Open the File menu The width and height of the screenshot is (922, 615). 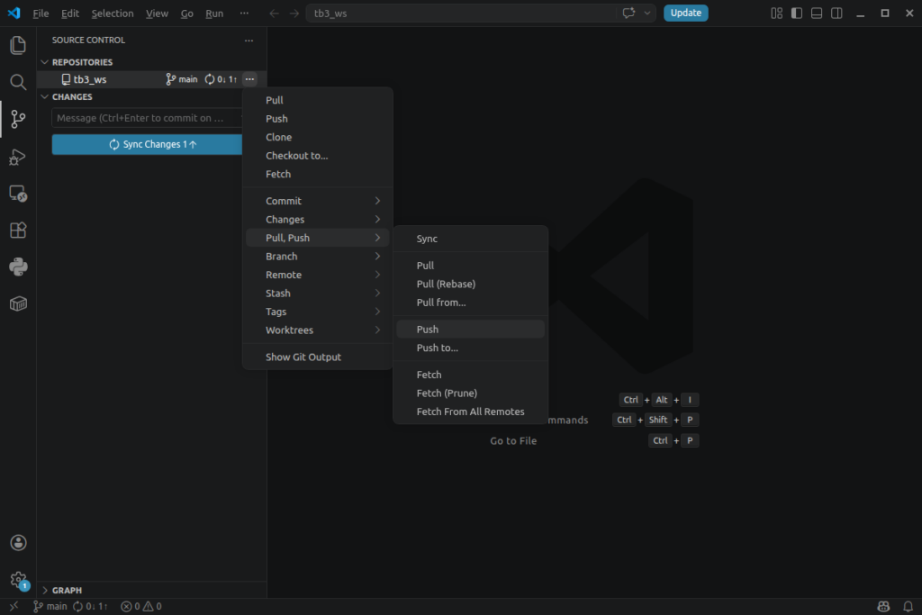41,13
